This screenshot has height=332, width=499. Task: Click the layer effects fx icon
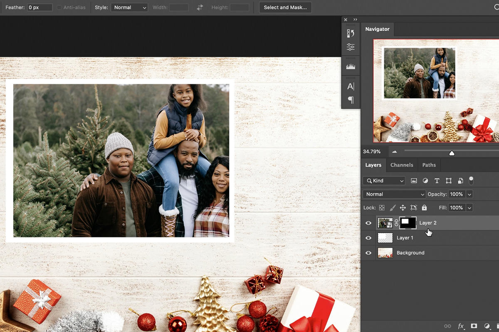point(461,326)
